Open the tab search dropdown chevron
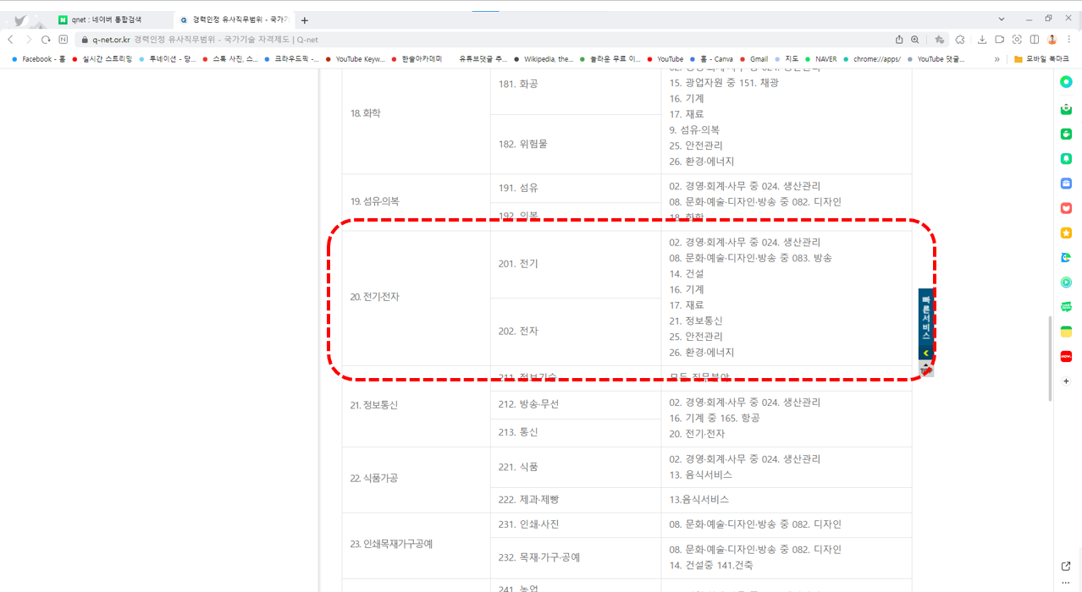 1002,19
